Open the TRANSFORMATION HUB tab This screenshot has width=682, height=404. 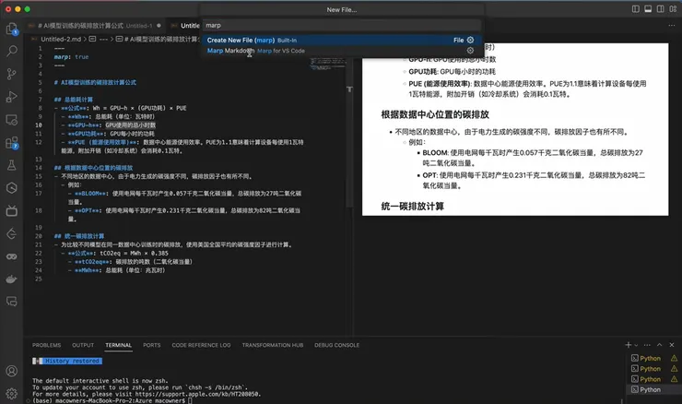click(x=273, y=345)
